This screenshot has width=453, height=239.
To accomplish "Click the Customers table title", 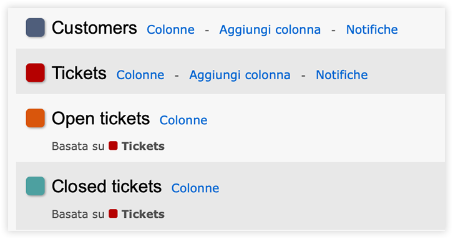I will [x=94, y=27].
